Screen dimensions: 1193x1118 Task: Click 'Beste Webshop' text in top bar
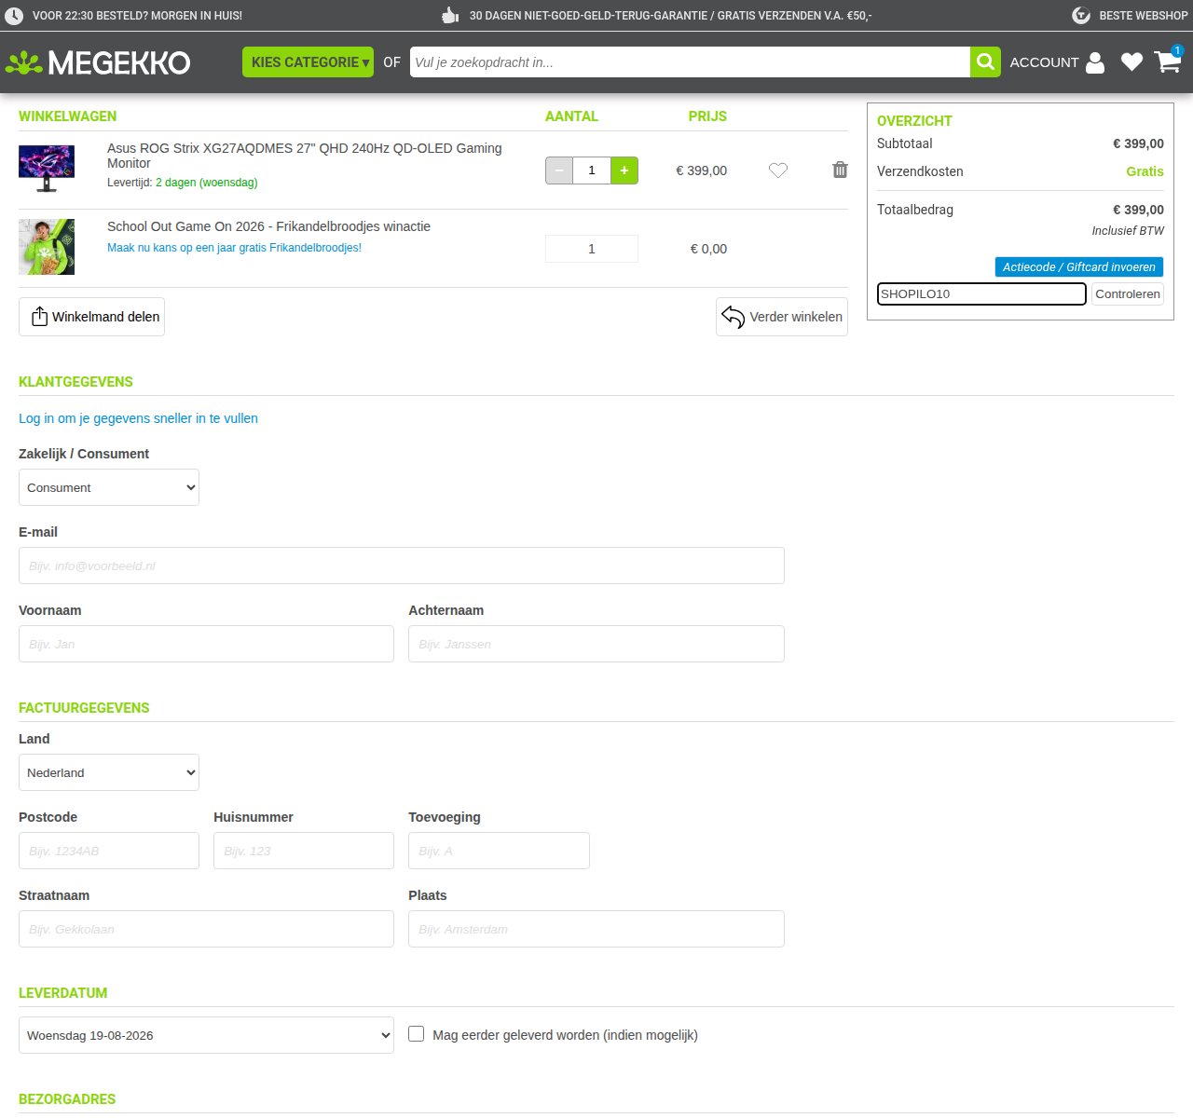point(1144,16)
